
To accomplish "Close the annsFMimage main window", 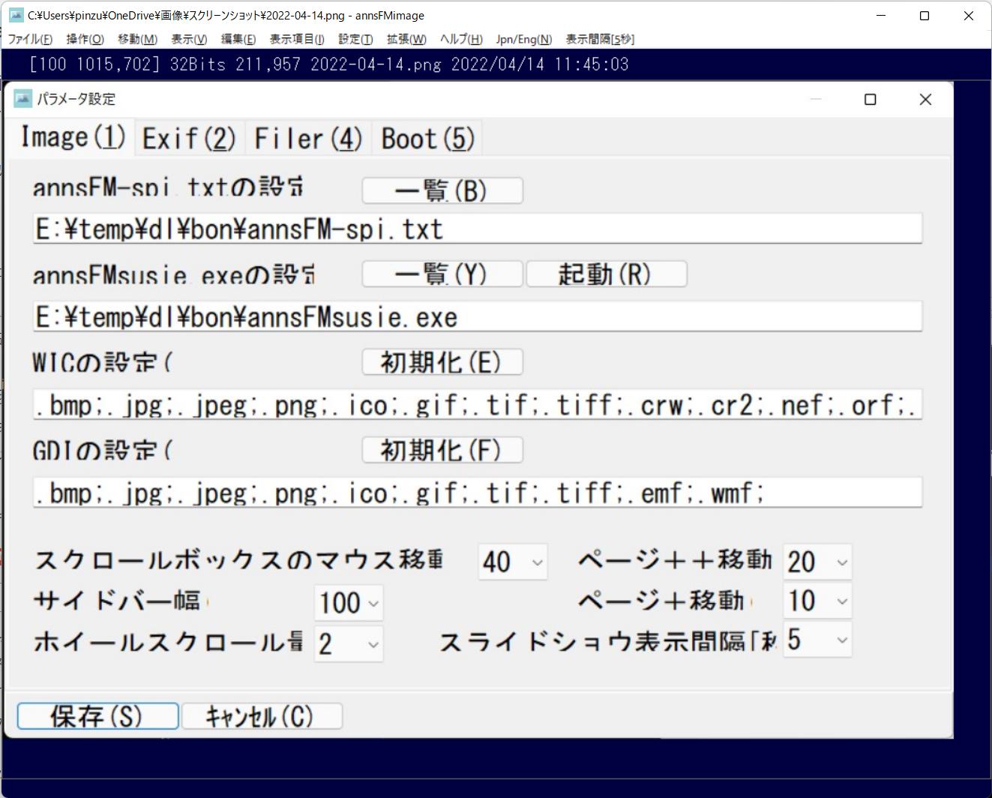I will (x=969, y=15).
